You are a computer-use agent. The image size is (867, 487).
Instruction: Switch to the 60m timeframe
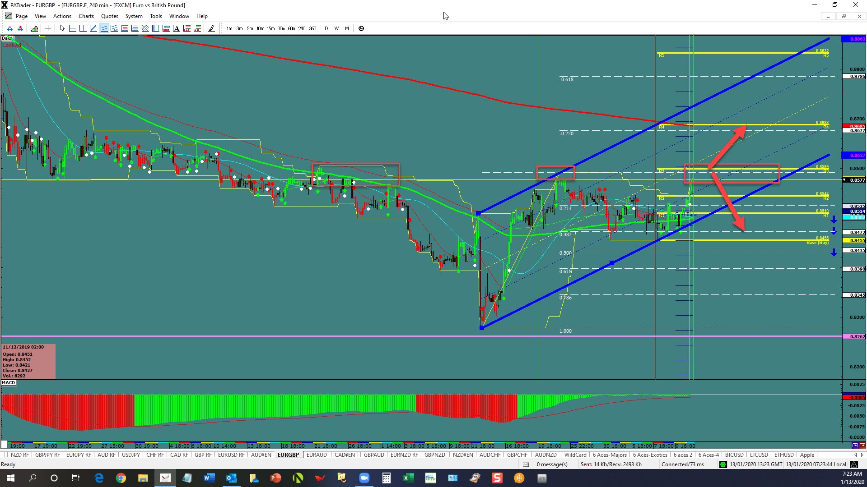(x=291, y=28)
